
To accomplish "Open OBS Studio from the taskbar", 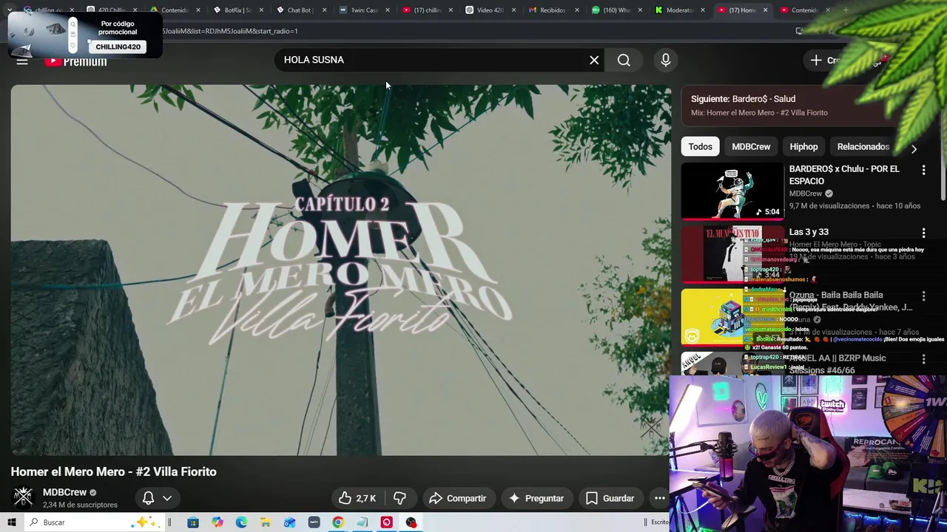I will 411,522.
